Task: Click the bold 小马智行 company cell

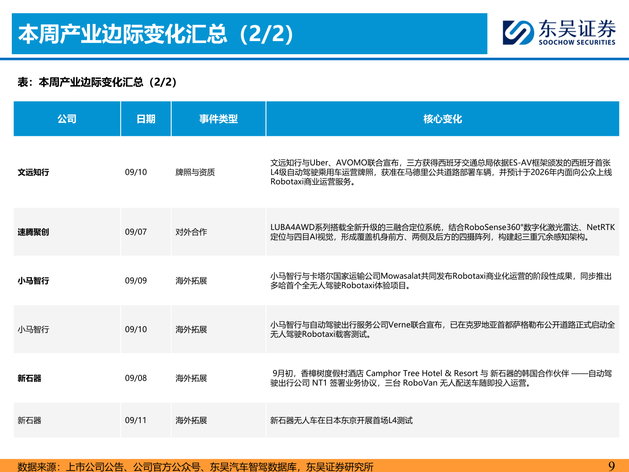Action: 33,281
